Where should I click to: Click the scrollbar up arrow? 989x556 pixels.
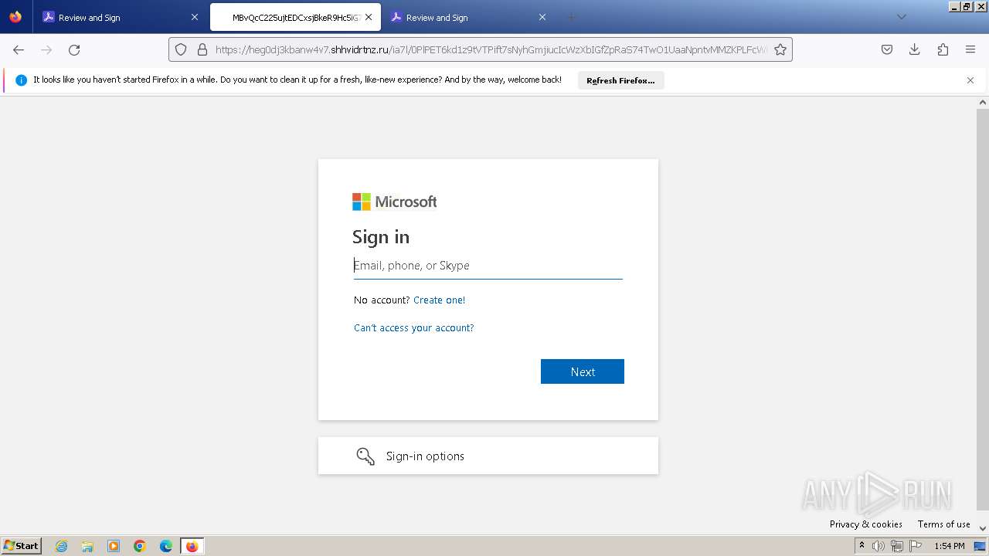coord(983,102)
